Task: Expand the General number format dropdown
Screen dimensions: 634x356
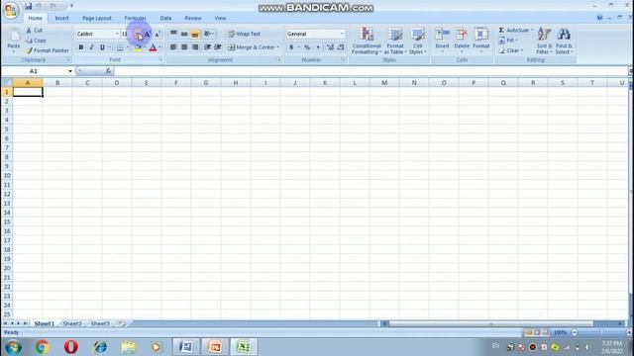Action: [x=342, y=34]
